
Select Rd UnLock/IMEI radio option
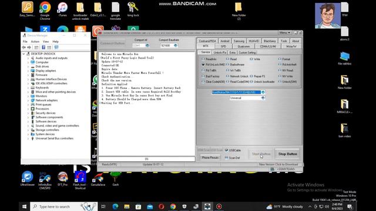pyautogui.click(x=213, y=64)
